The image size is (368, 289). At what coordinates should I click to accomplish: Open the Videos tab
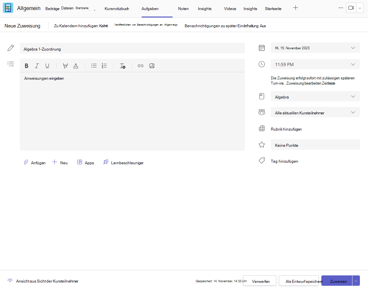[x=230, y=9]
